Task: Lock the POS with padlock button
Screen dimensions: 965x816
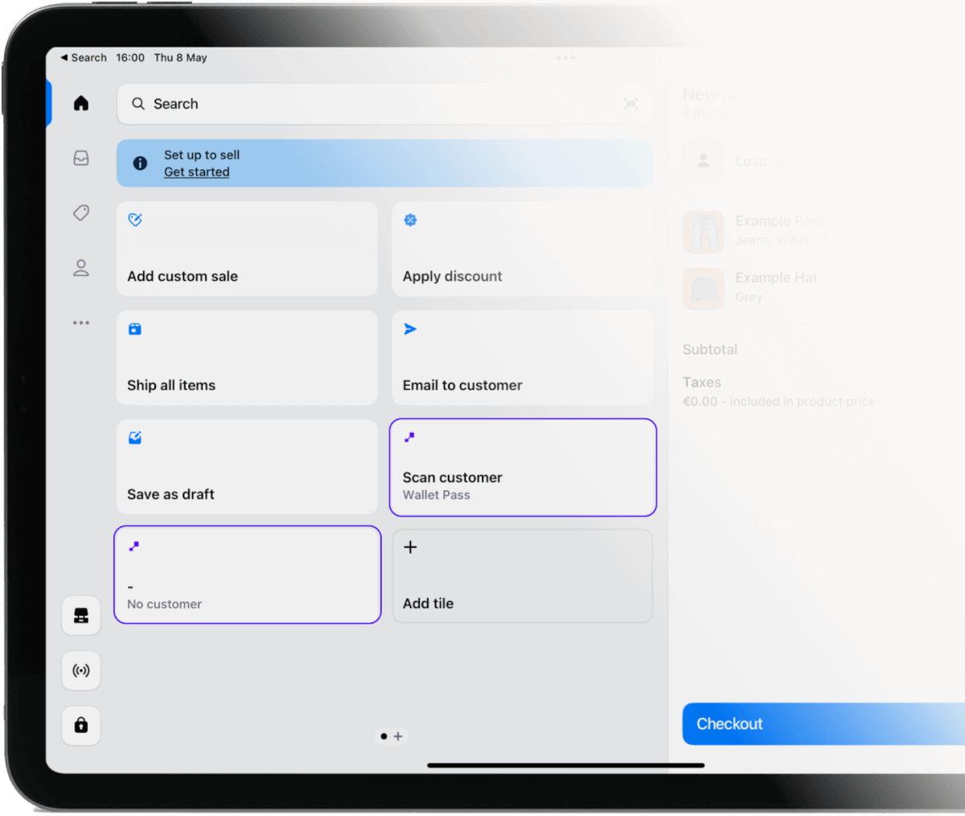Action: click(81, 725)
